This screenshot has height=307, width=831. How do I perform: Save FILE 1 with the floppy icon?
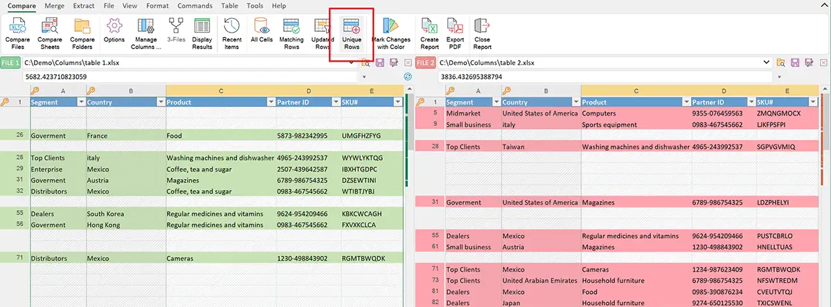[x=380, y=63]
